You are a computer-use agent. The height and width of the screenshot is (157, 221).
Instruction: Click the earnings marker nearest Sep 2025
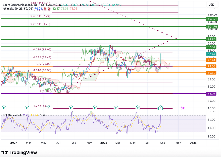[160, 108]
